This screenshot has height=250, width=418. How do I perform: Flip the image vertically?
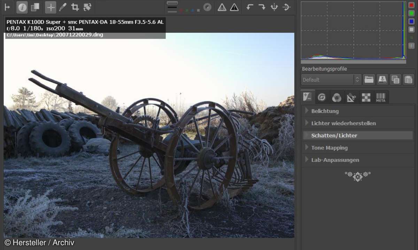286,7
